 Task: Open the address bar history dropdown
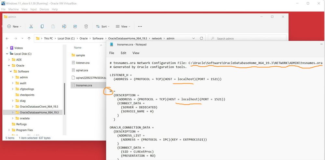point(194,38)
